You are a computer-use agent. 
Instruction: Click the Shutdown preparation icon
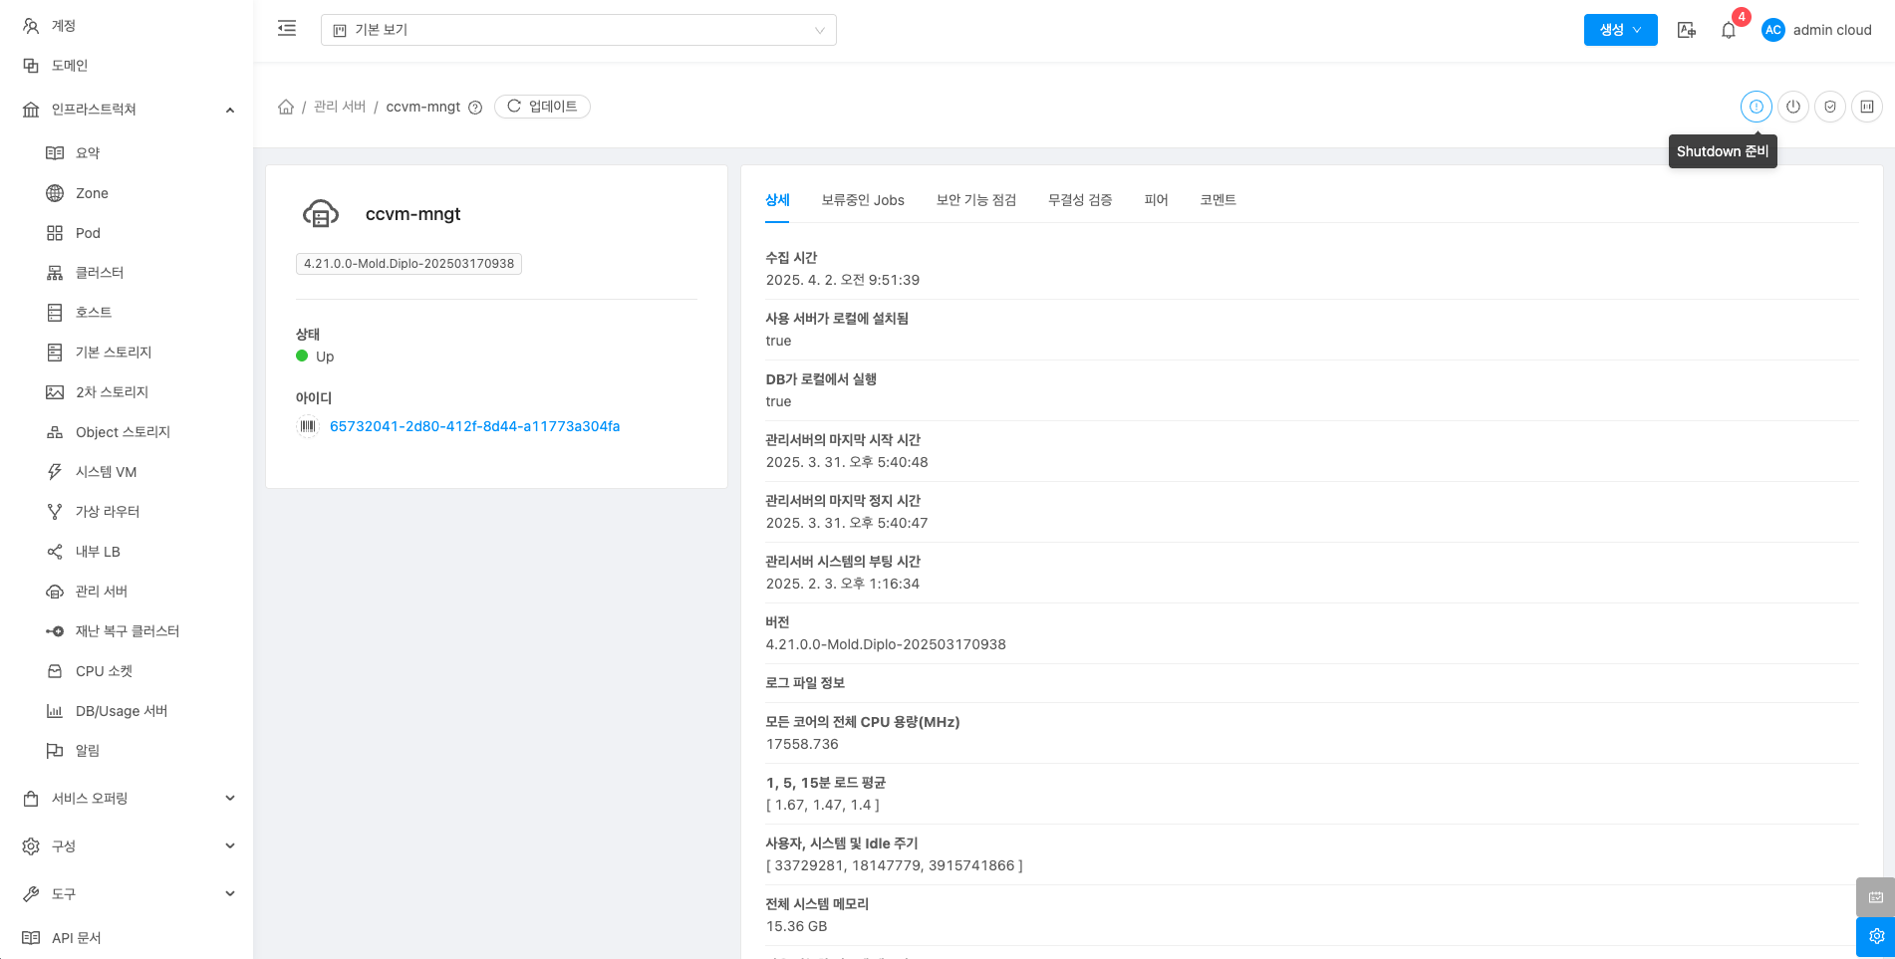point(1756,107)
